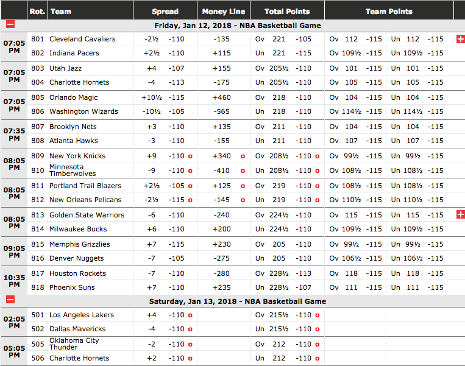Click the Team column header
Screen dimensions: 465x366
point(61,12)
